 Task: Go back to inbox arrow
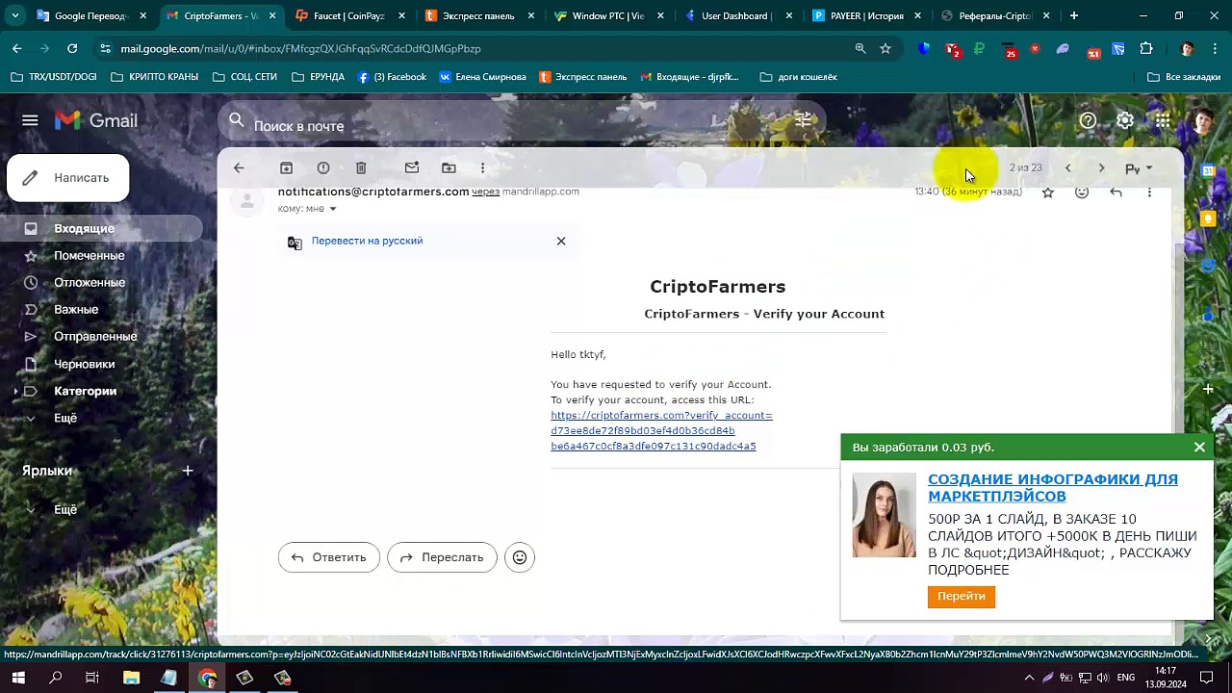click(239, 167)
